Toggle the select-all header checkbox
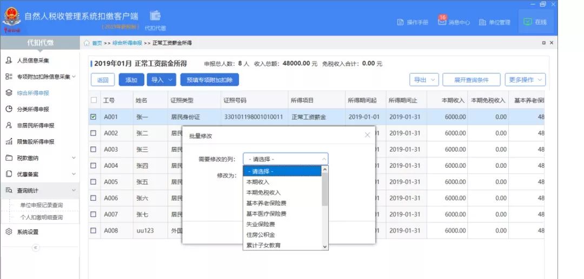Viewport: 584px width, 279px height. tap(94, 100)
